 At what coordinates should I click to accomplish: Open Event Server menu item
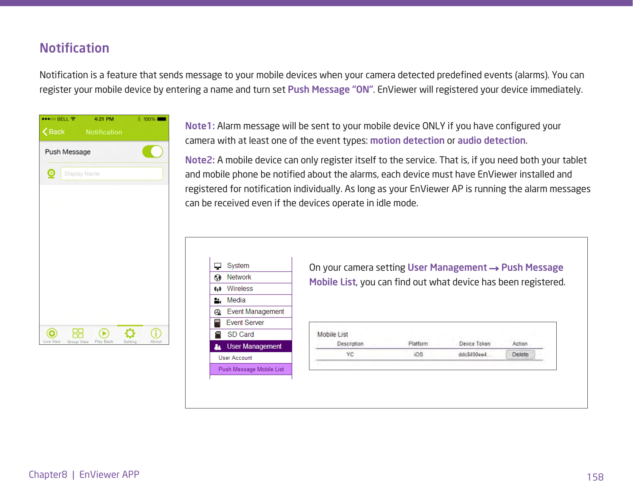pyautogui.click(x=251, y=323)
